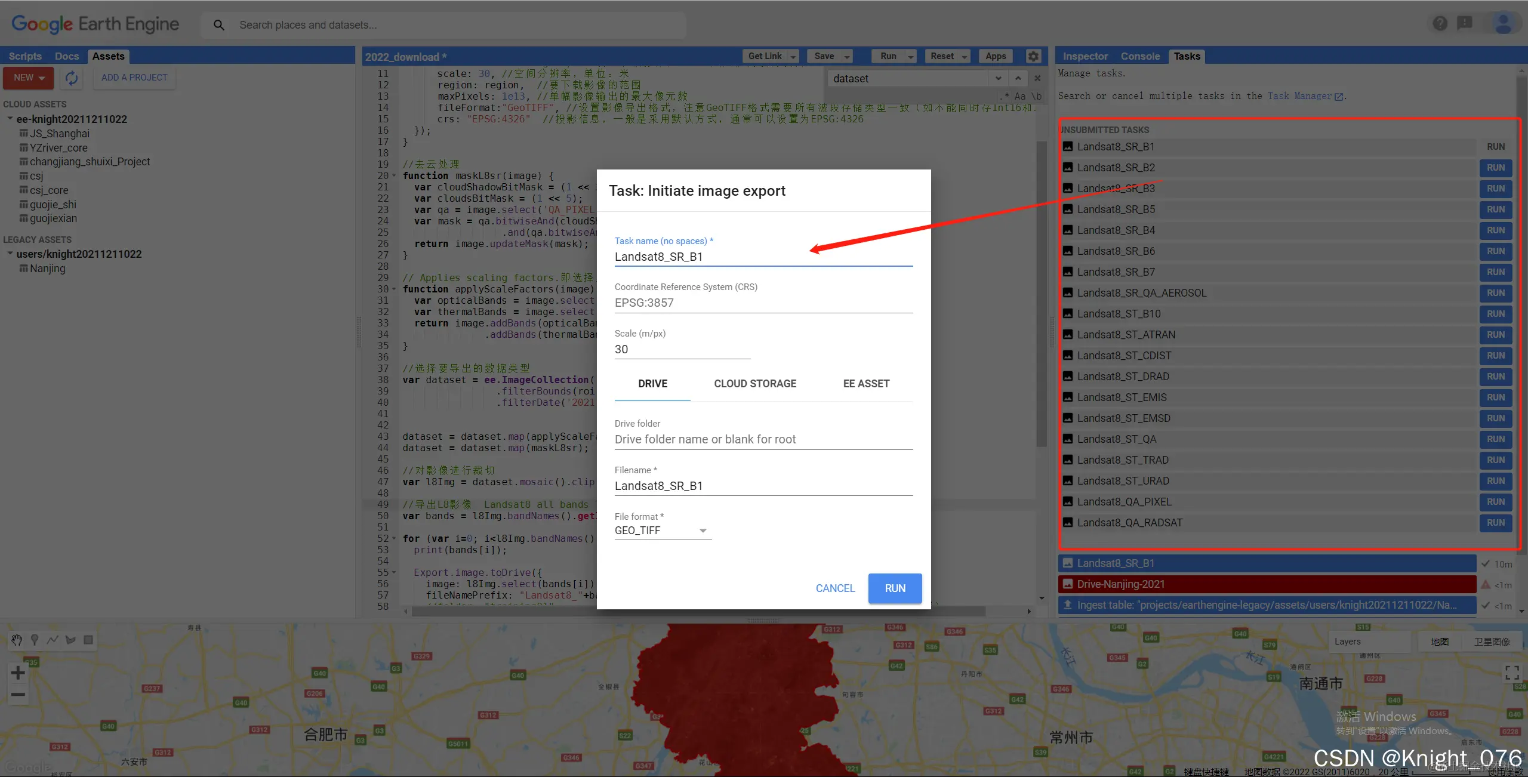Open the Console tab
The image size is (1528, 777).
point(1140,56)
